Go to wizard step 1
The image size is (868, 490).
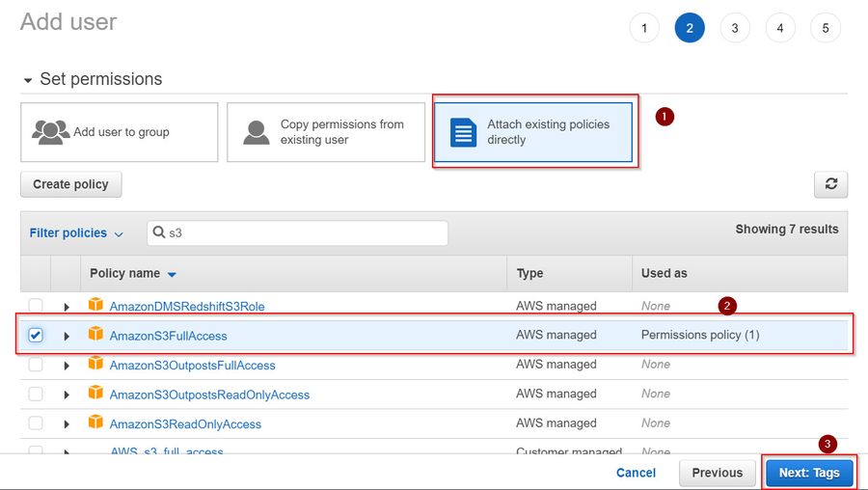644,28
